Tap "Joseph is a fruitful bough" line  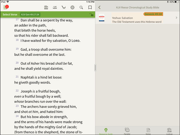[x=40, y=91]
